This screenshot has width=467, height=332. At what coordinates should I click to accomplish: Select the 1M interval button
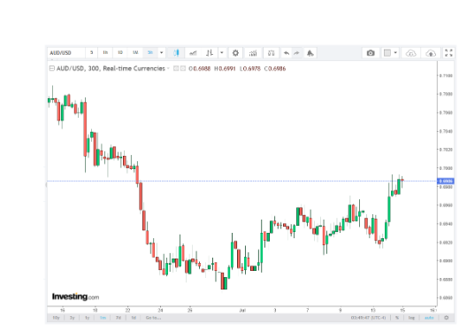pos(135,53)
